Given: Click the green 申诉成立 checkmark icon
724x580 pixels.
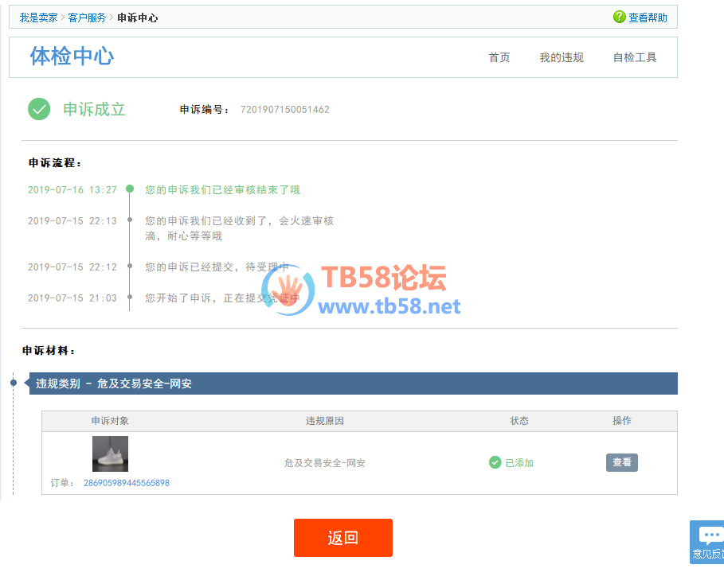Looking at the screenshot, I should tap(39, 109).
